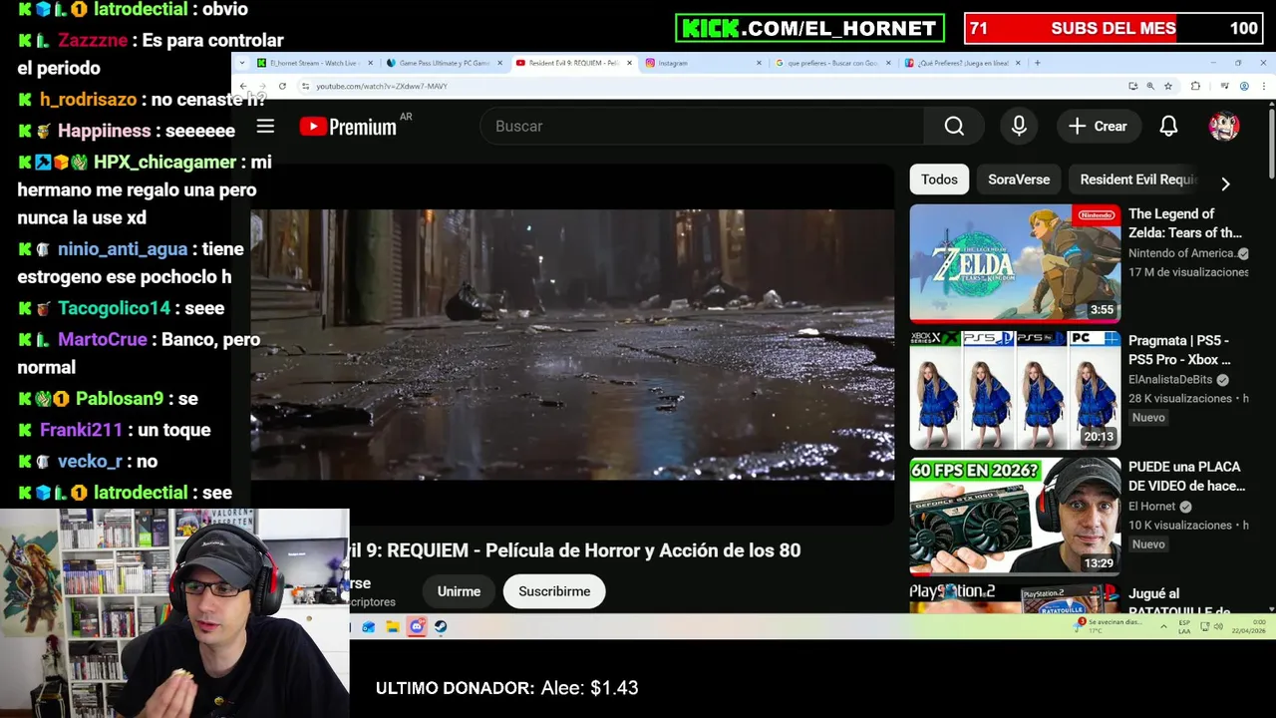Viewport: 1276px width, 718px height.
Task: Open the browser extensions puzzle icon
Action: click(1195, 87)
